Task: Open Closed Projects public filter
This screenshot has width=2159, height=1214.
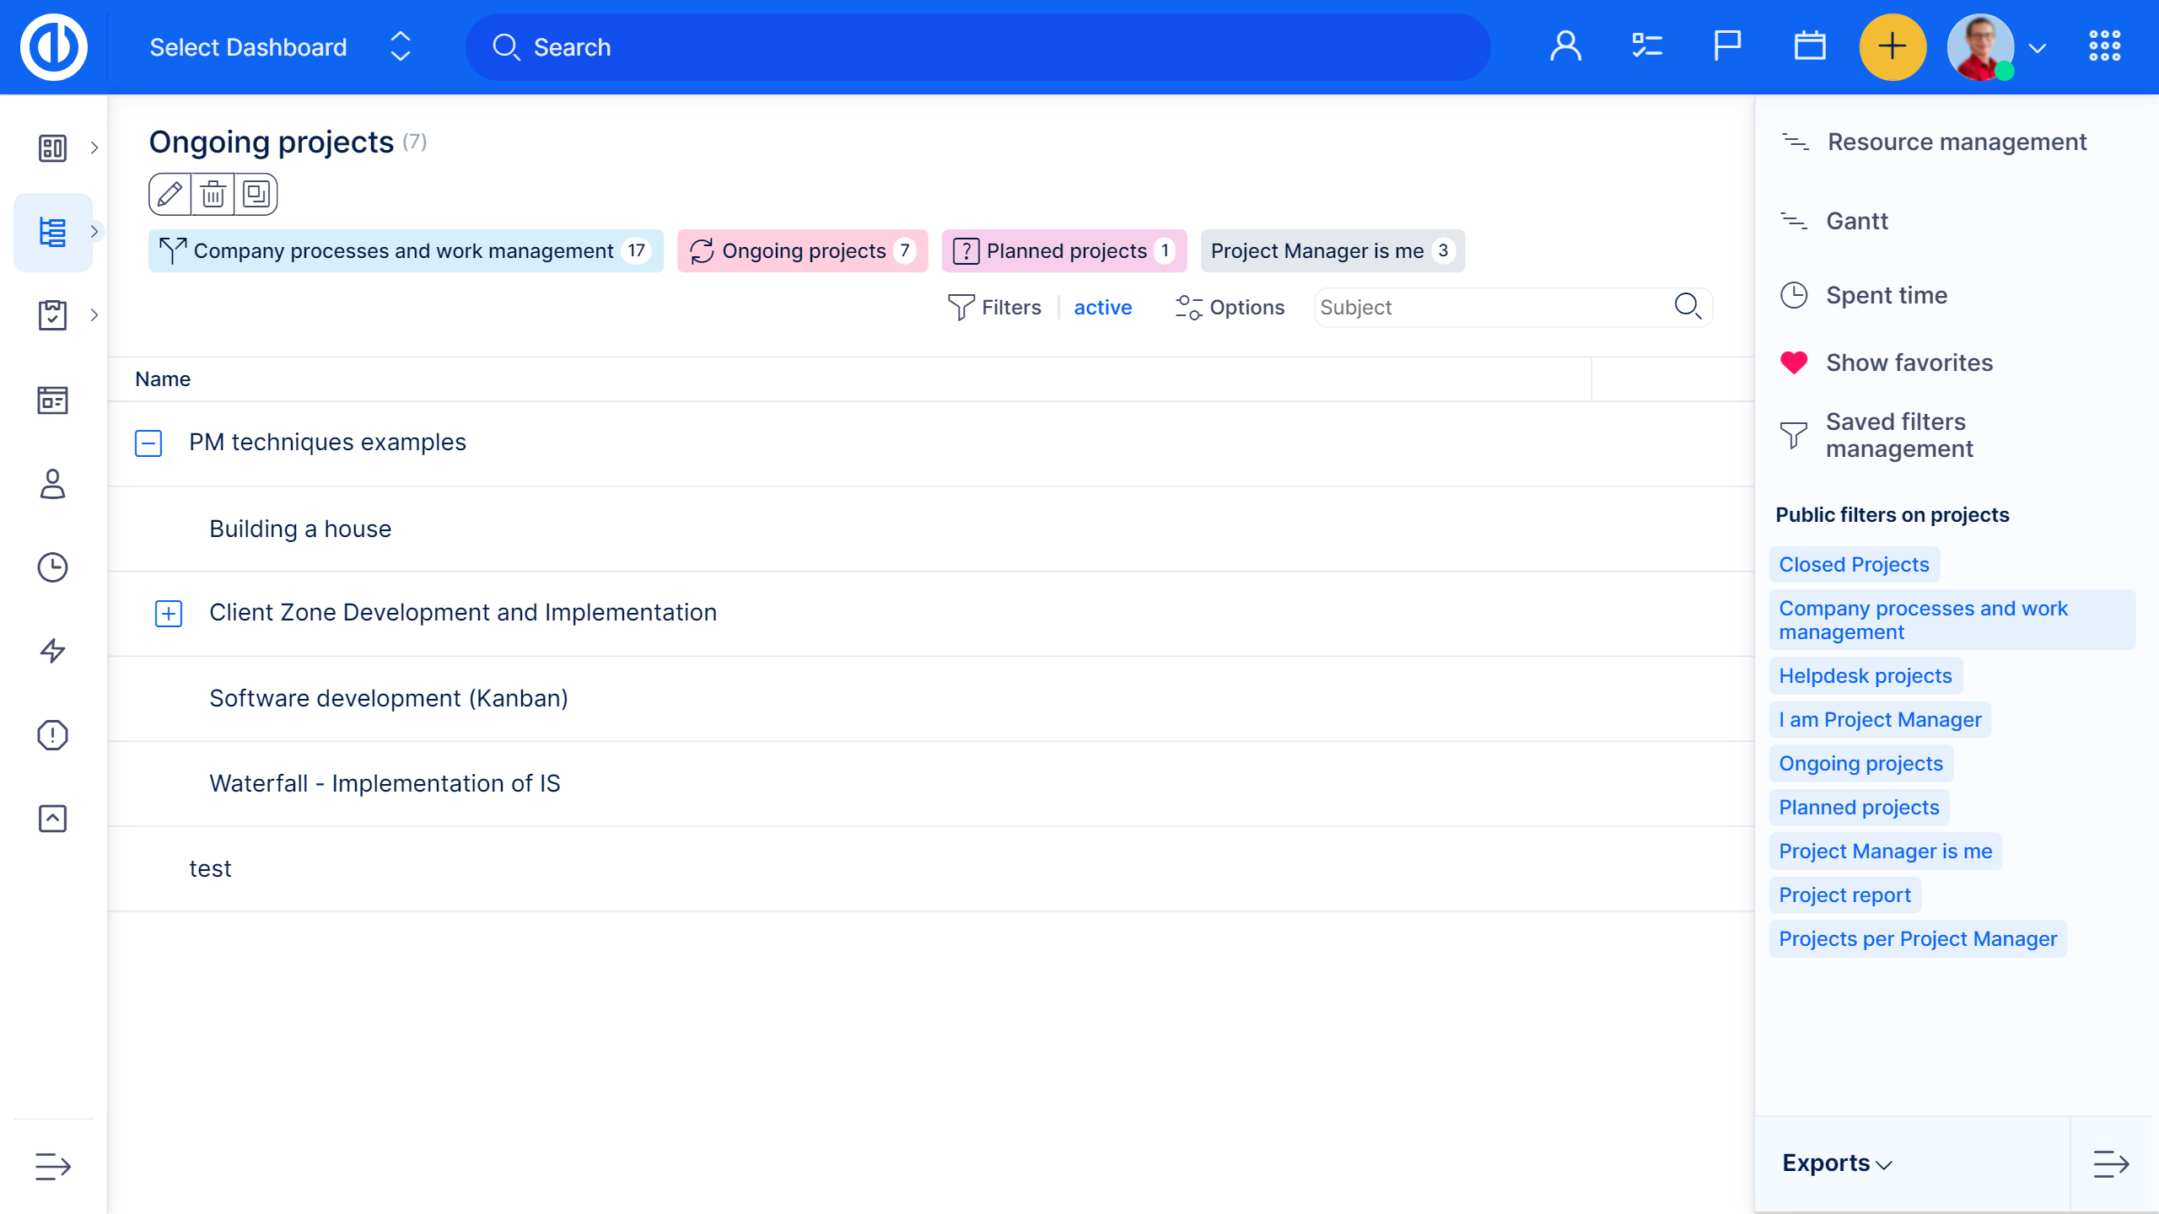Action: tap(1853, 565)
